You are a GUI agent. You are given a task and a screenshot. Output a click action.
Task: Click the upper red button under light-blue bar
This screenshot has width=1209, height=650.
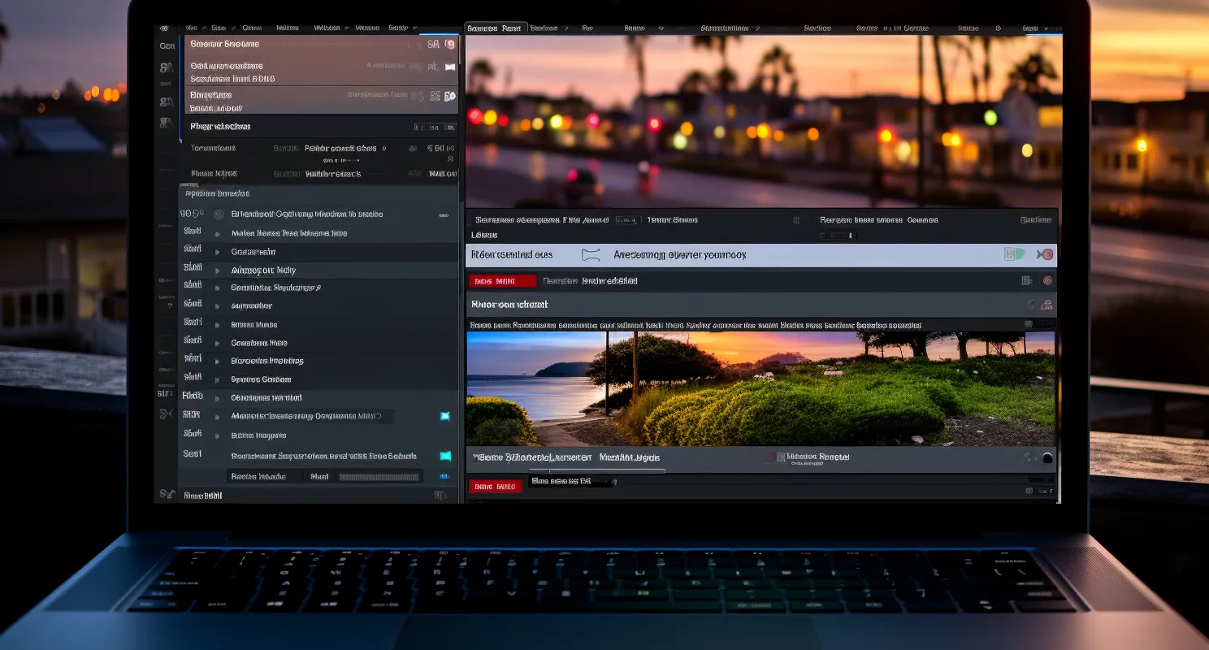[503, 281]
